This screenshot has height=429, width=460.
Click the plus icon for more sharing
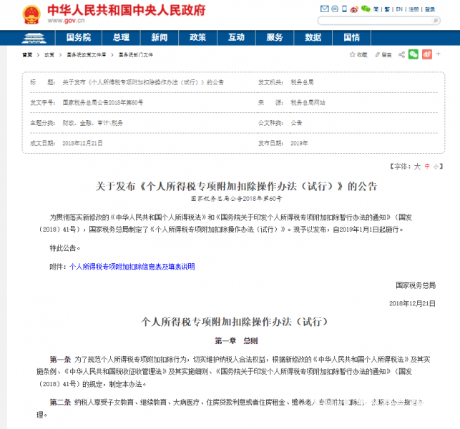point(439,54)
